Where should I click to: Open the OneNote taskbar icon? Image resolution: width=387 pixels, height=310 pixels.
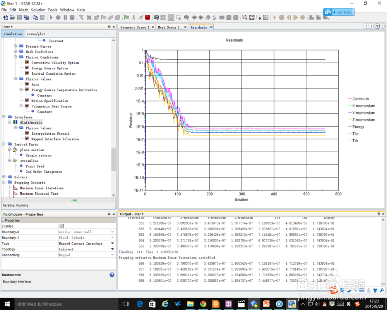pos(228,304)
